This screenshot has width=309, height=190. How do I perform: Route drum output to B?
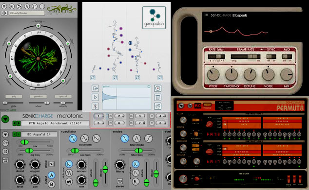[x=52, y=184]
